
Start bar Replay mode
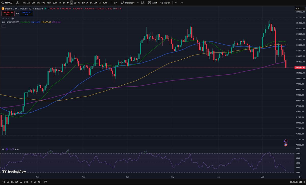coord(165,3)
